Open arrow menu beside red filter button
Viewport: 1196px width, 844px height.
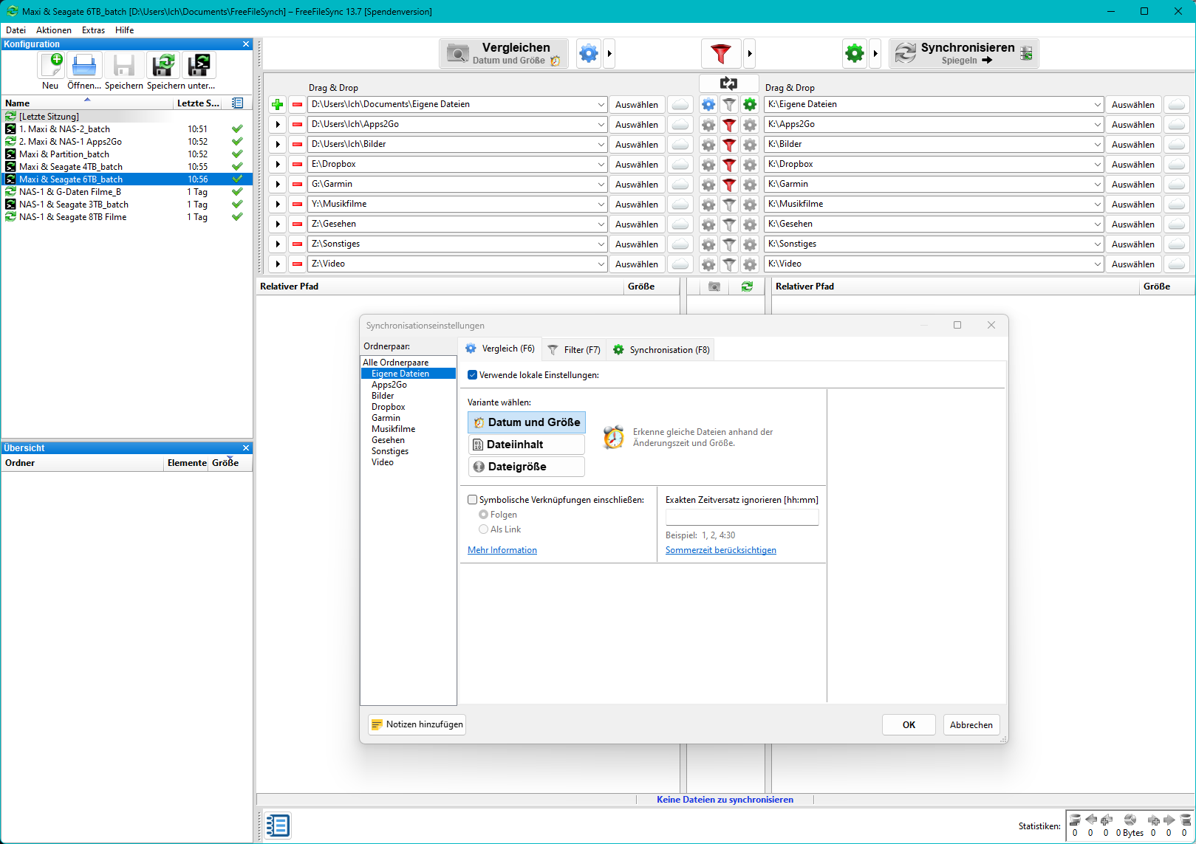[749, 53]
